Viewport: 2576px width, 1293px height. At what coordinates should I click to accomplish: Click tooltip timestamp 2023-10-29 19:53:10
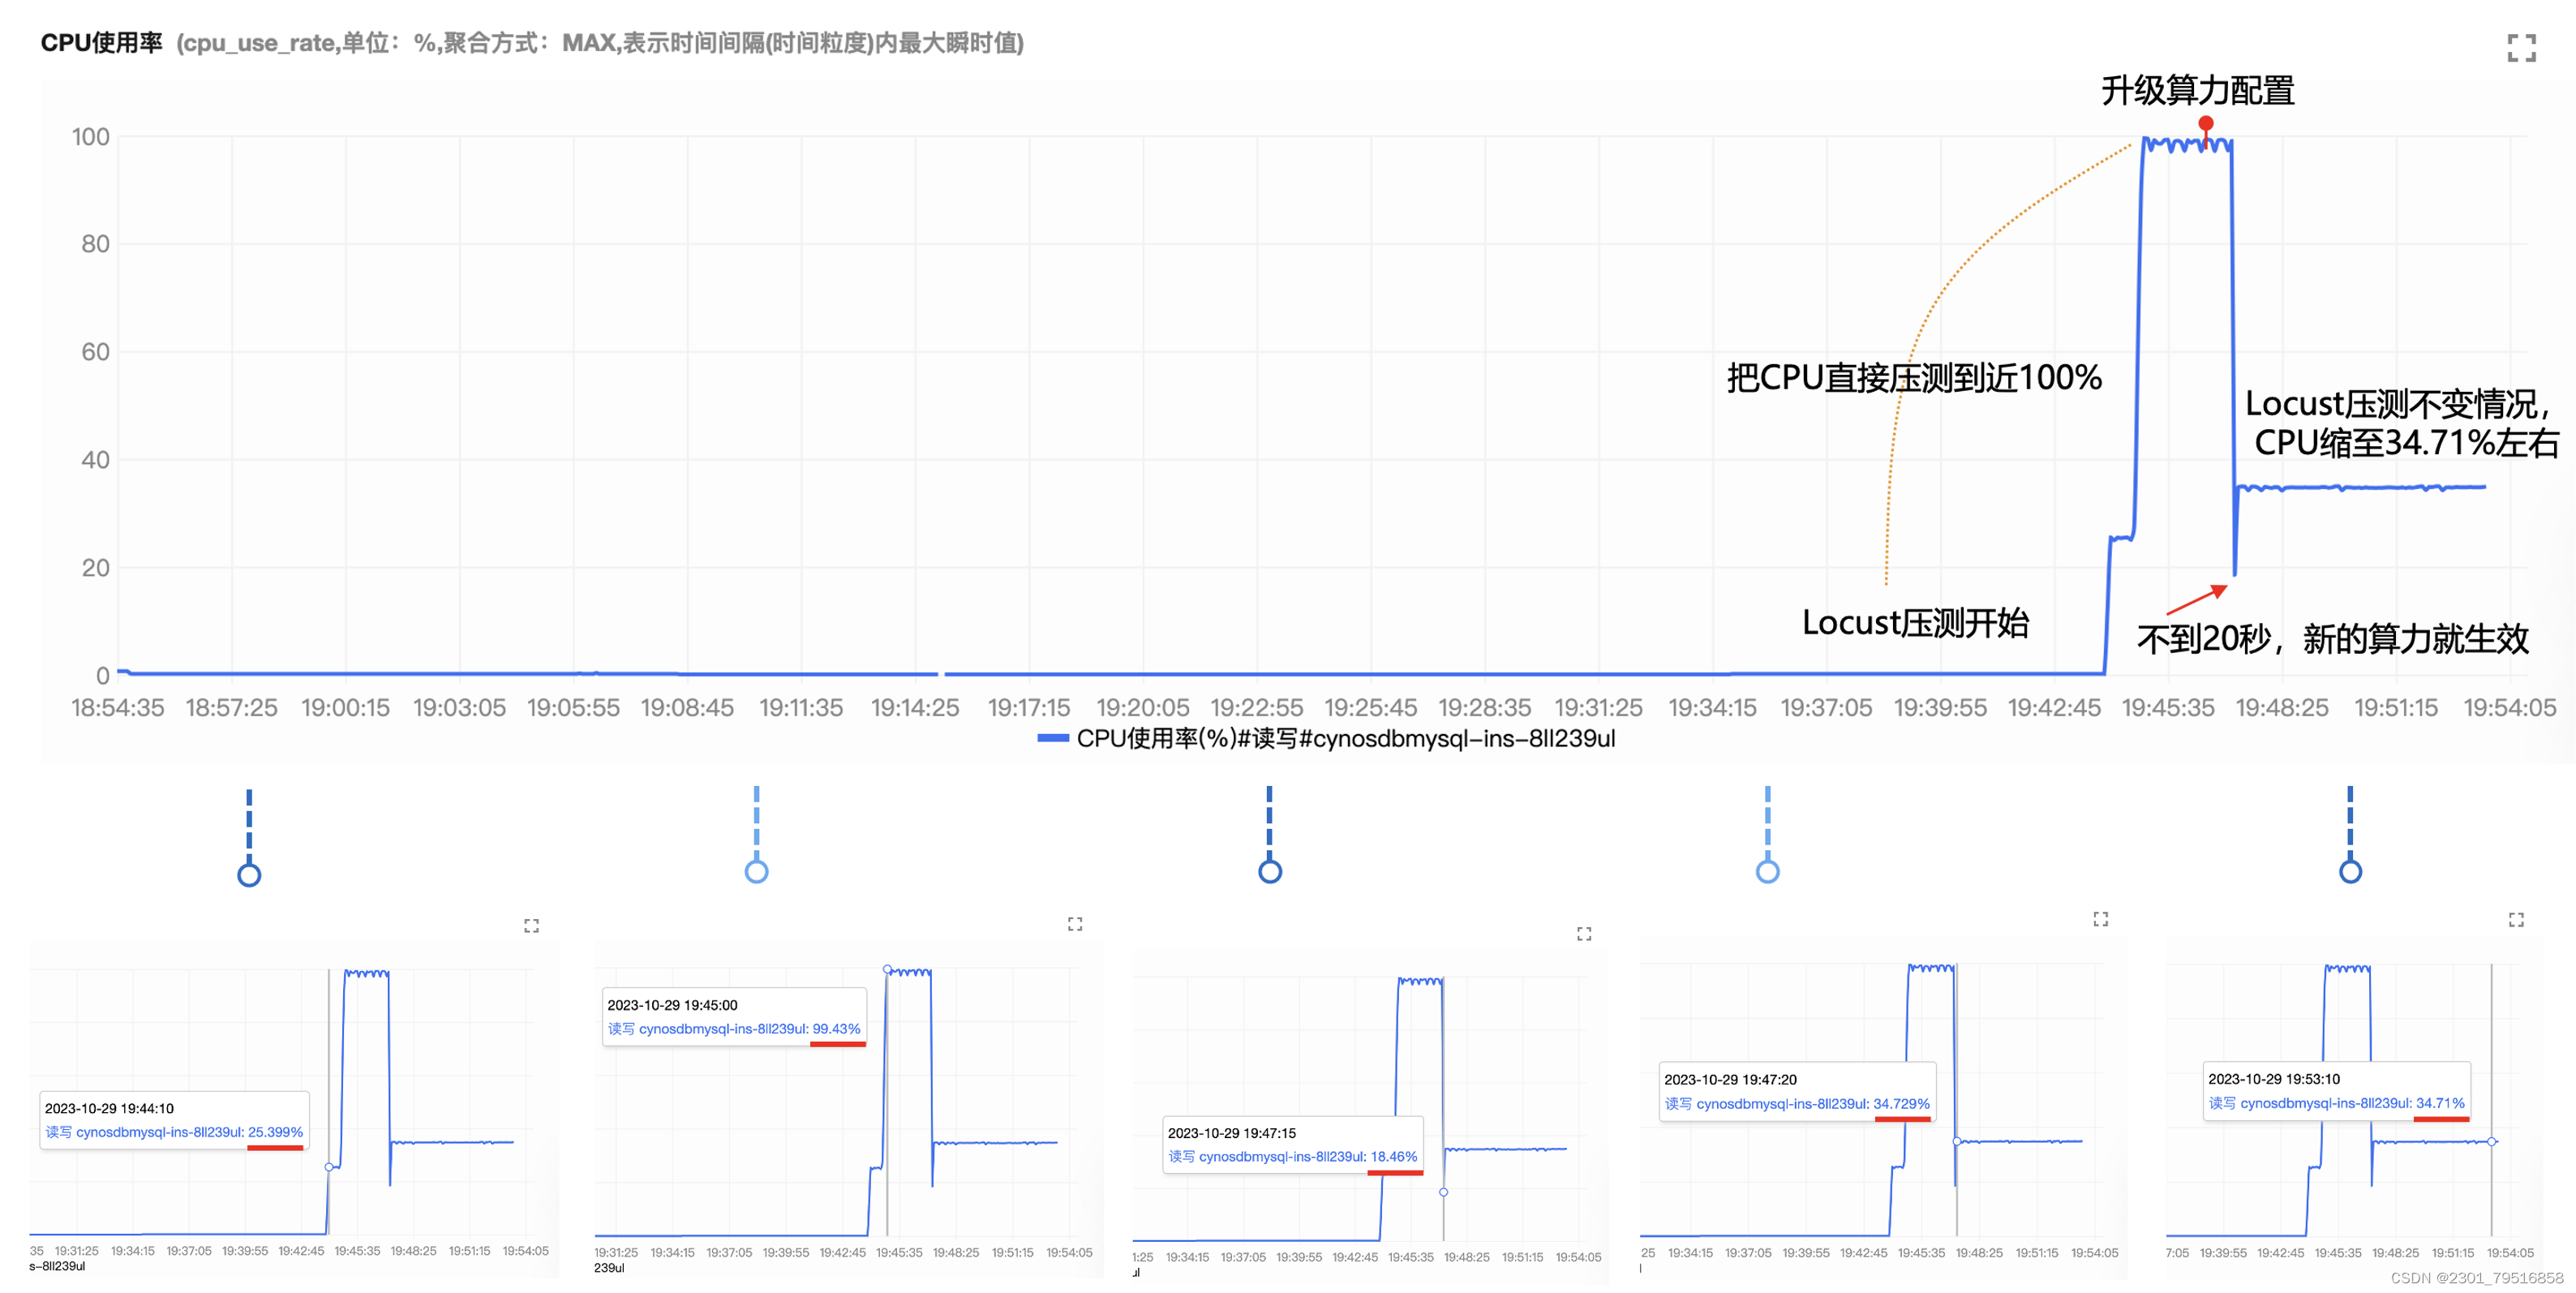2274,1079
